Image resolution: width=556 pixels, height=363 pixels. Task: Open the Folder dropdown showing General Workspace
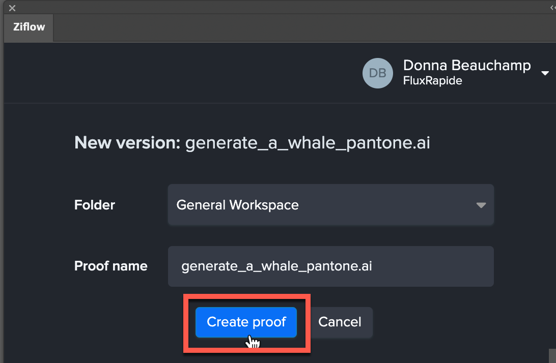click(x=330, y=205)
